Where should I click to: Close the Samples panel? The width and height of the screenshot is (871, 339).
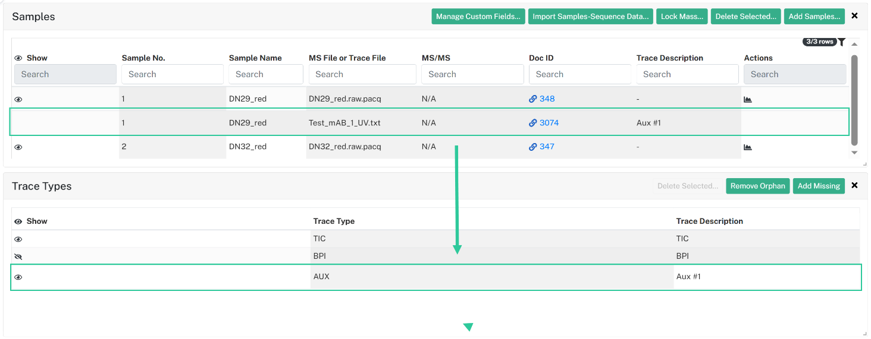[855, 16]
